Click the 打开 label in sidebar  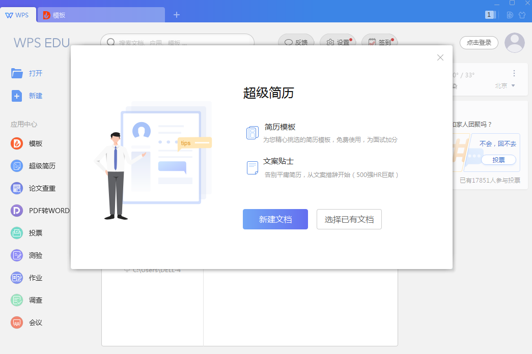(36, 73)
